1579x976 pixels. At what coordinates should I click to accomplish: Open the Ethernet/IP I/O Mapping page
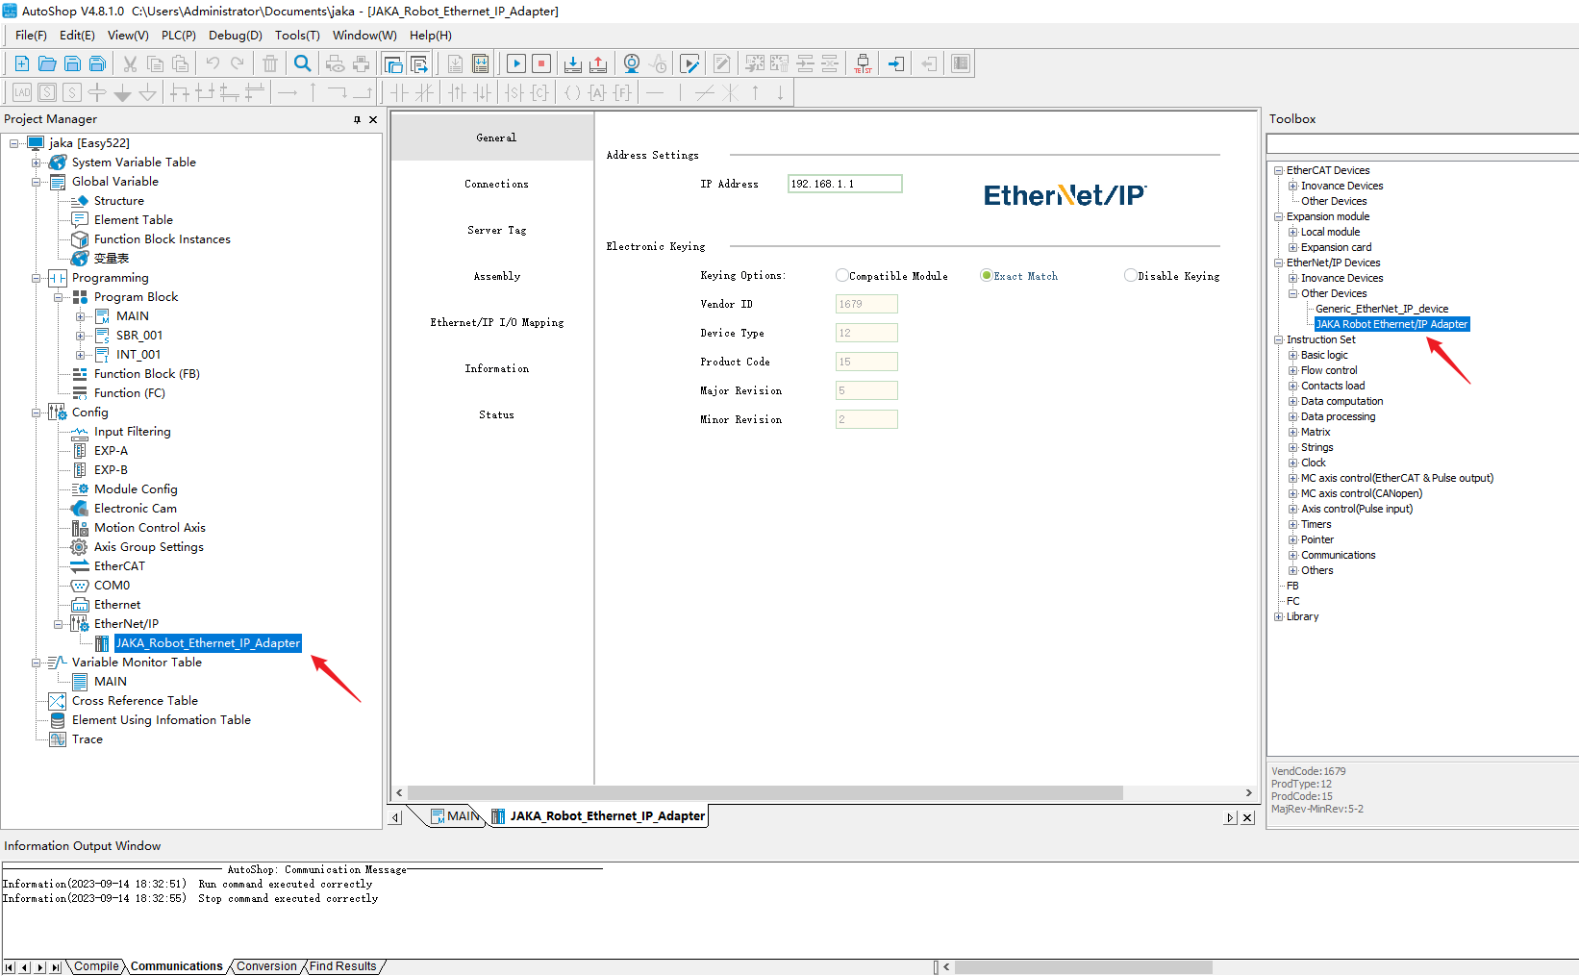coord(496,323)
